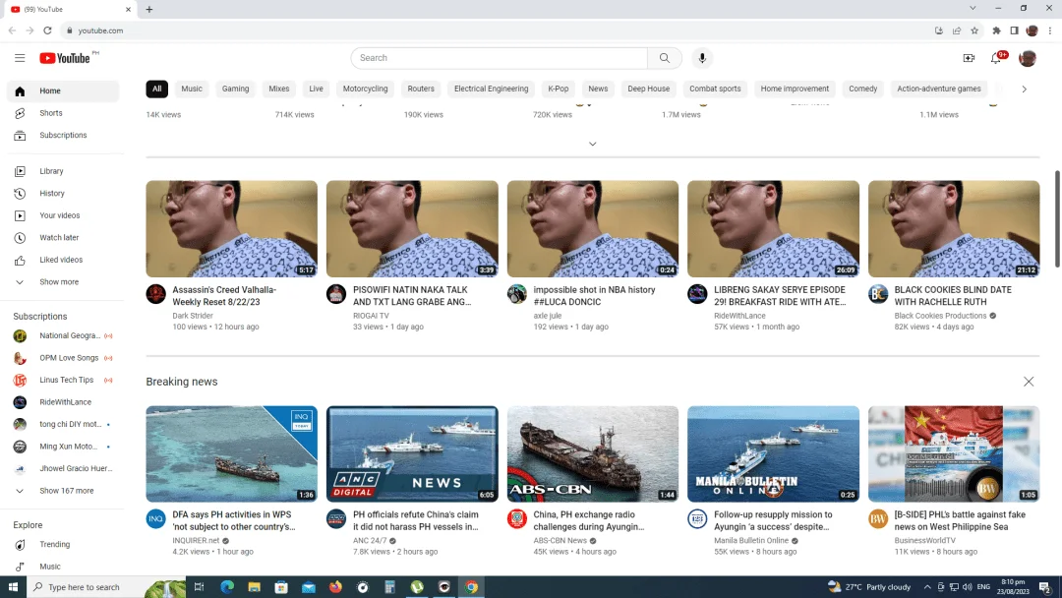Click the YouTube search field
1062x598 pixels.
point(500,58)
